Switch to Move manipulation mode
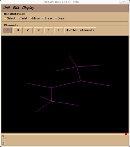Screen dimensions: 130x147 (35, 18)
